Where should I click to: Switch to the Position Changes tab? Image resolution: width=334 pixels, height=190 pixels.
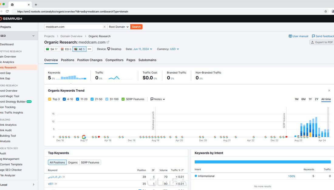pyautogui.click(x=90, y=60)
